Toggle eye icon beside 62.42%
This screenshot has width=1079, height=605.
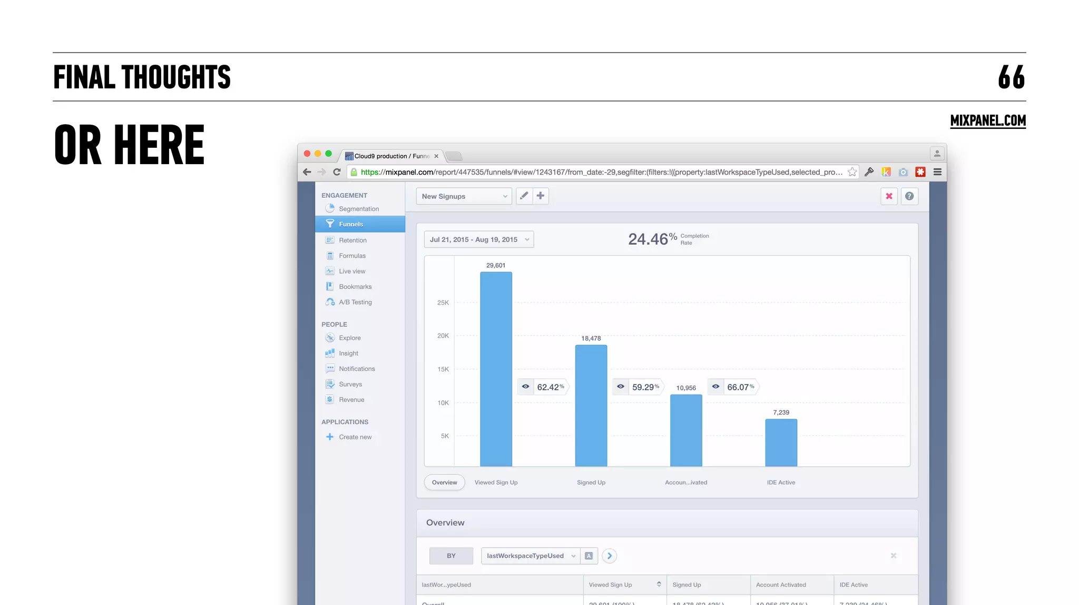[526, 387]
